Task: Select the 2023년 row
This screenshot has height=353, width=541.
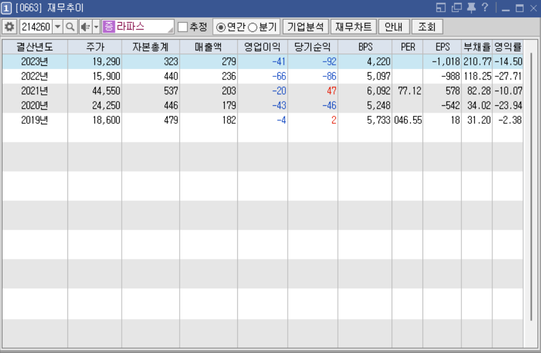Action: pyautogui.click(x=262, y=62)
